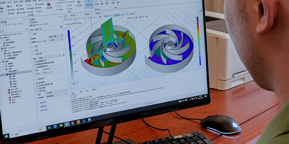Click the 更多绘图 (More Plots) icon
Viewport: 289px width, 144px height.
pos(49,5)
